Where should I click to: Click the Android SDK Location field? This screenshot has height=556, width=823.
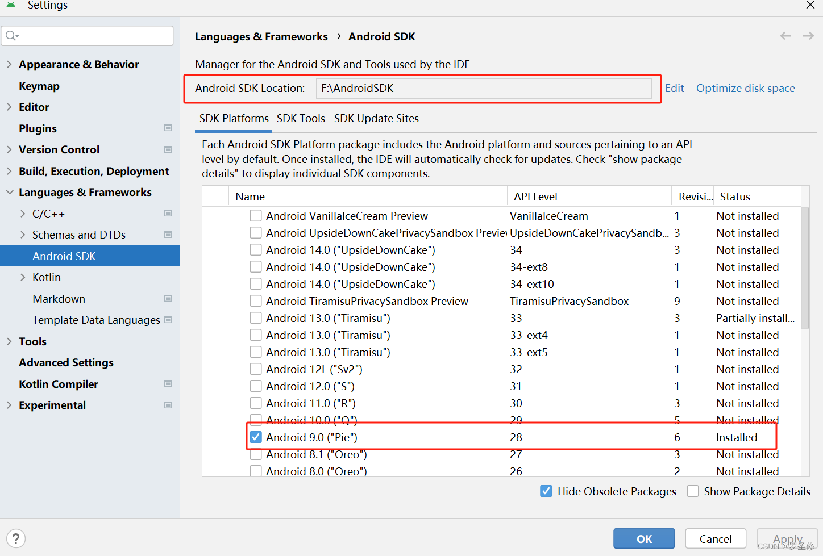point(484,88)
